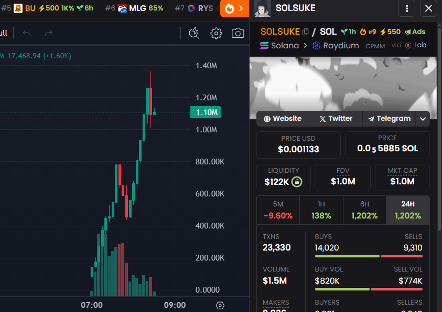Click the SOLSUKE banner image
The width and height of the screenshot is (442, 312).
pos(343,84)
